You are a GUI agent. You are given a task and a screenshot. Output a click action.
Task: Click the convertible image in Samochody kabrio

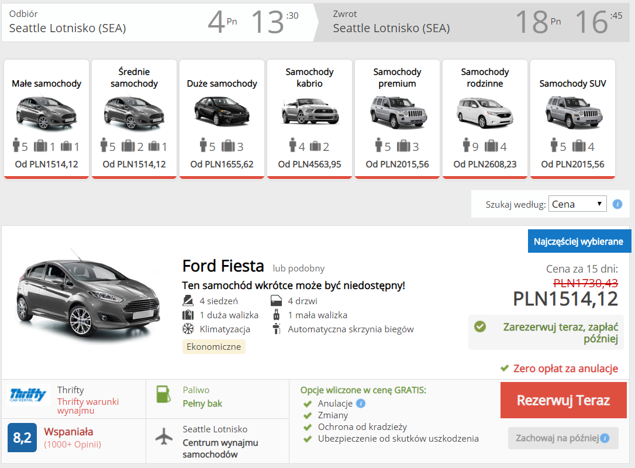click(310, 111)
